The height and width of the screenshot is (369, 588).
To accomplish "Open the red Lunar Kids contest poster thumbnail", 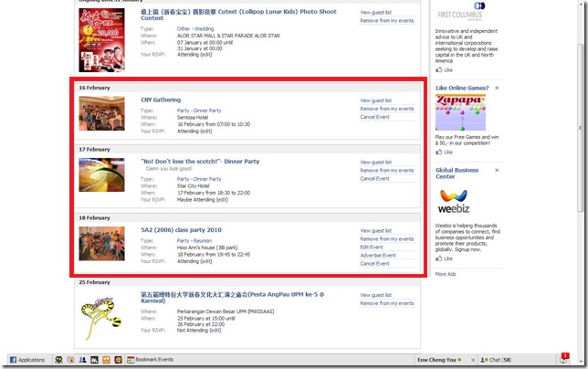I will pos(101,40).
